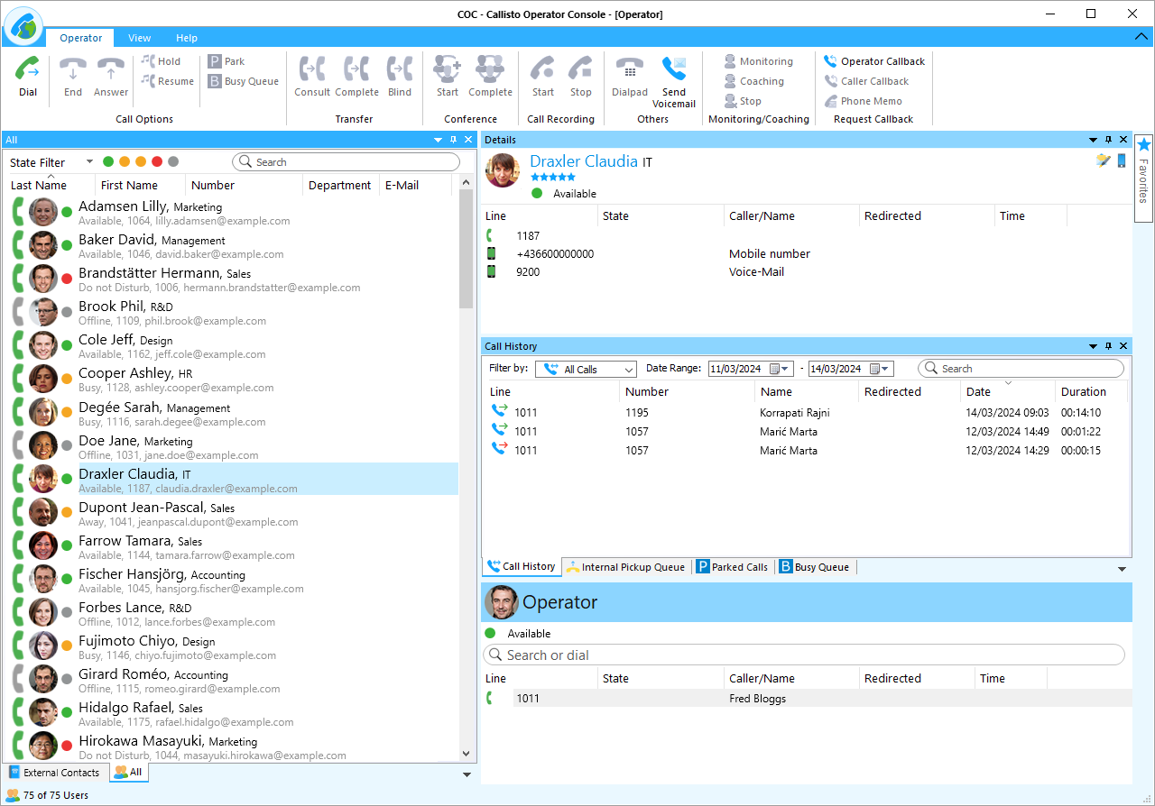The width and height of the screenshot is (1155, 806).
Task: Select operator line 1011 Fred Bloggs
Action: click(x=808, y=699)
